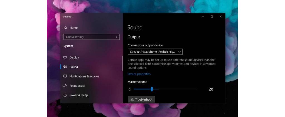The width and height of the screenshot is (285, 117).
Task: Click the search magnifier icon
Action: tap(117, 37)
